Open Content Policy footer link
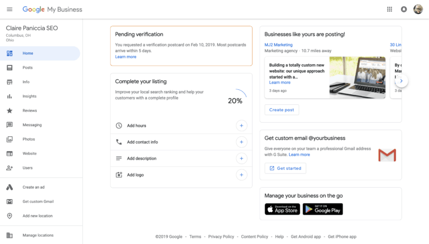 click(255, 237)
